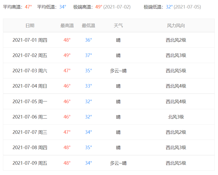
Task: Select the date 2021-07-07 周三
Action: coord(30,132)
